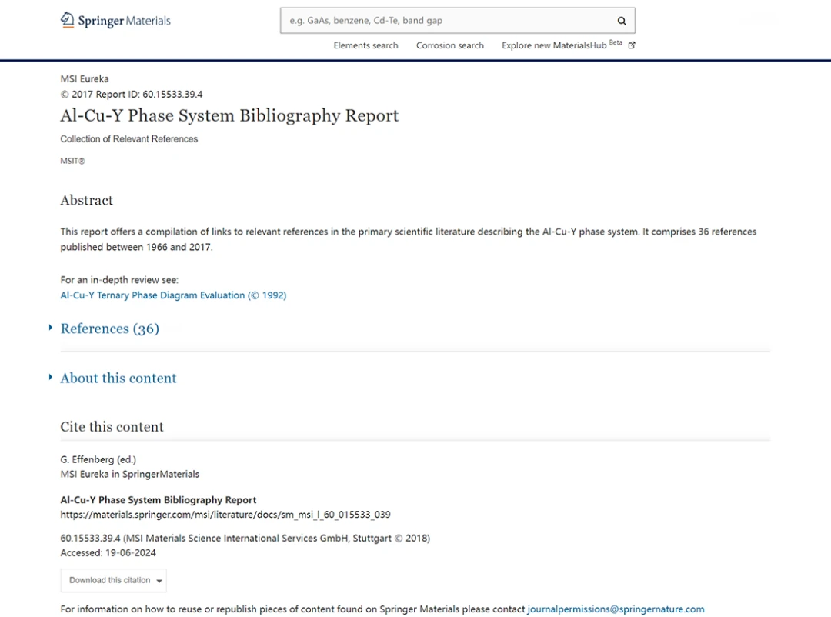
Task: Open Explore new MaterialsHub link
Action: [554, 45]
